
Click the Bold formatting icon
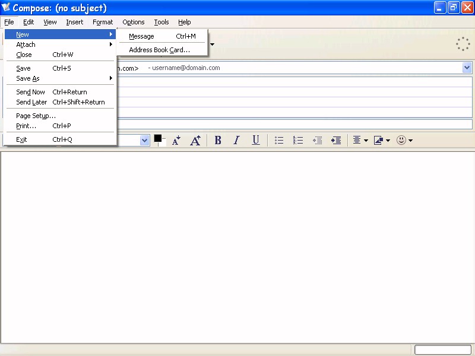218,140
